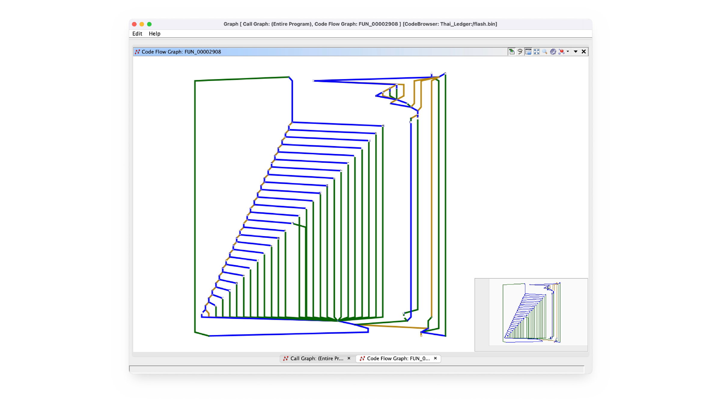Click the Call Graph tab's red icon
The width and height of the screenshot is (721, 406).
click(286, 358)
